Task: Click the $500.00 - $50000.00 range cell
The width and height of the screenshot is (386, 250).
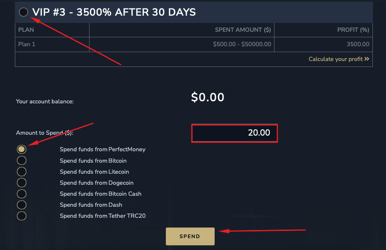Action: pos(242,44)
